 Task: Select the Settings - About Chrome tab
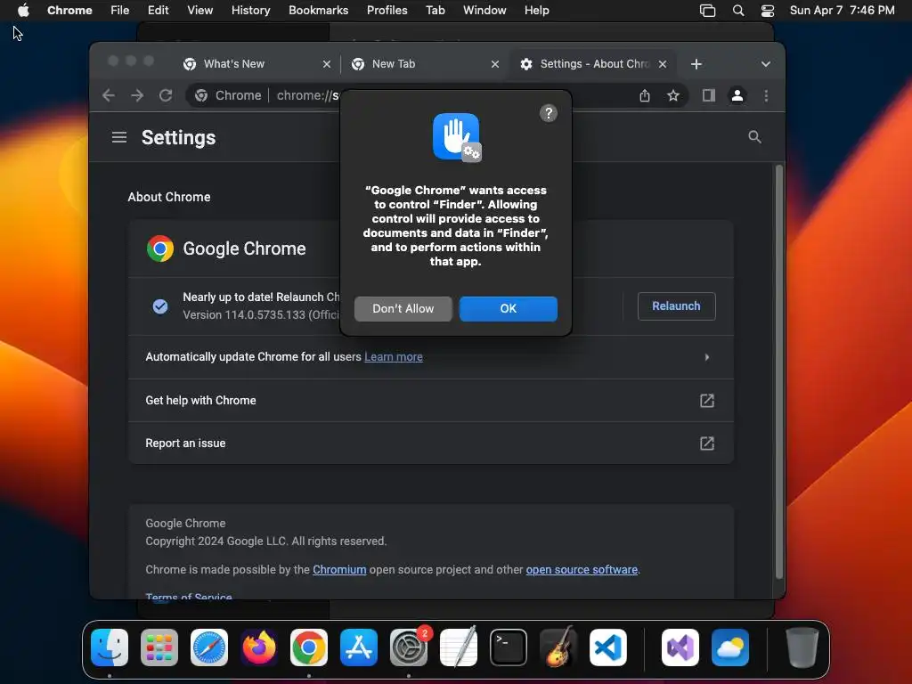pyautogui.click(x=593, y=64)
